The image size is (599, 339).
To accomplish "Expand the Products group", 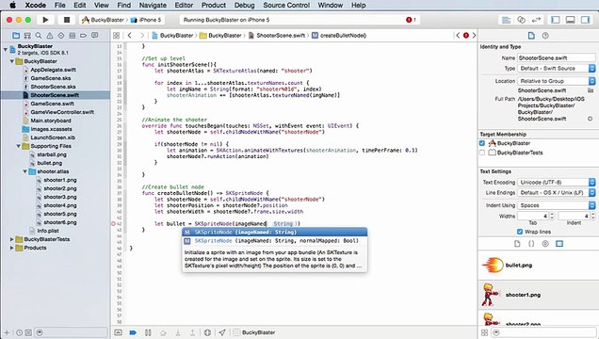I will coord(12,248).
